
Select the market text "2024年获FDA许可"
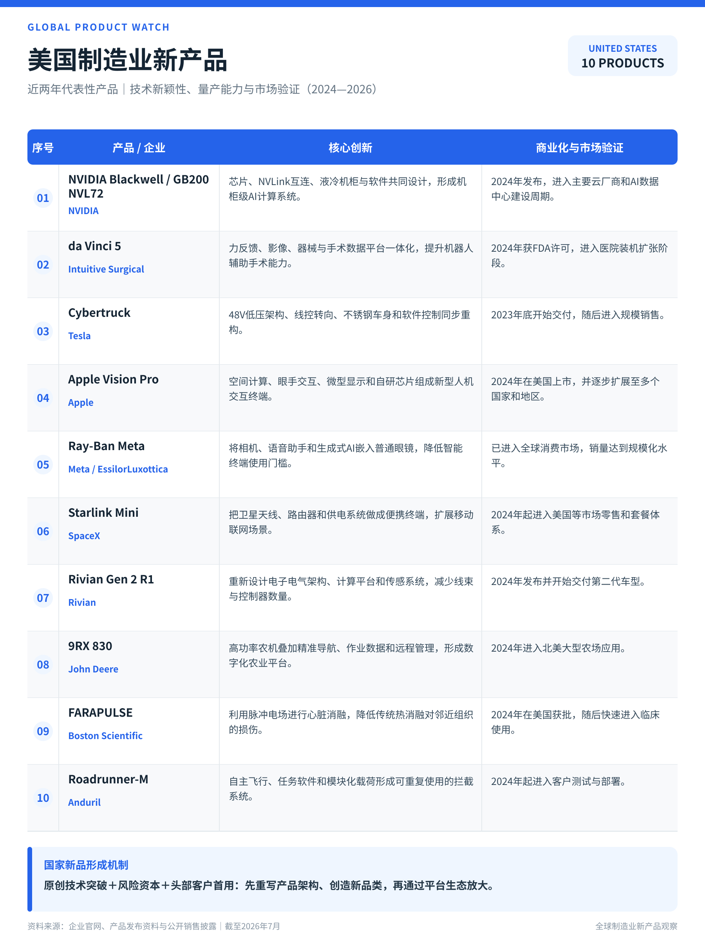(580, 256)
